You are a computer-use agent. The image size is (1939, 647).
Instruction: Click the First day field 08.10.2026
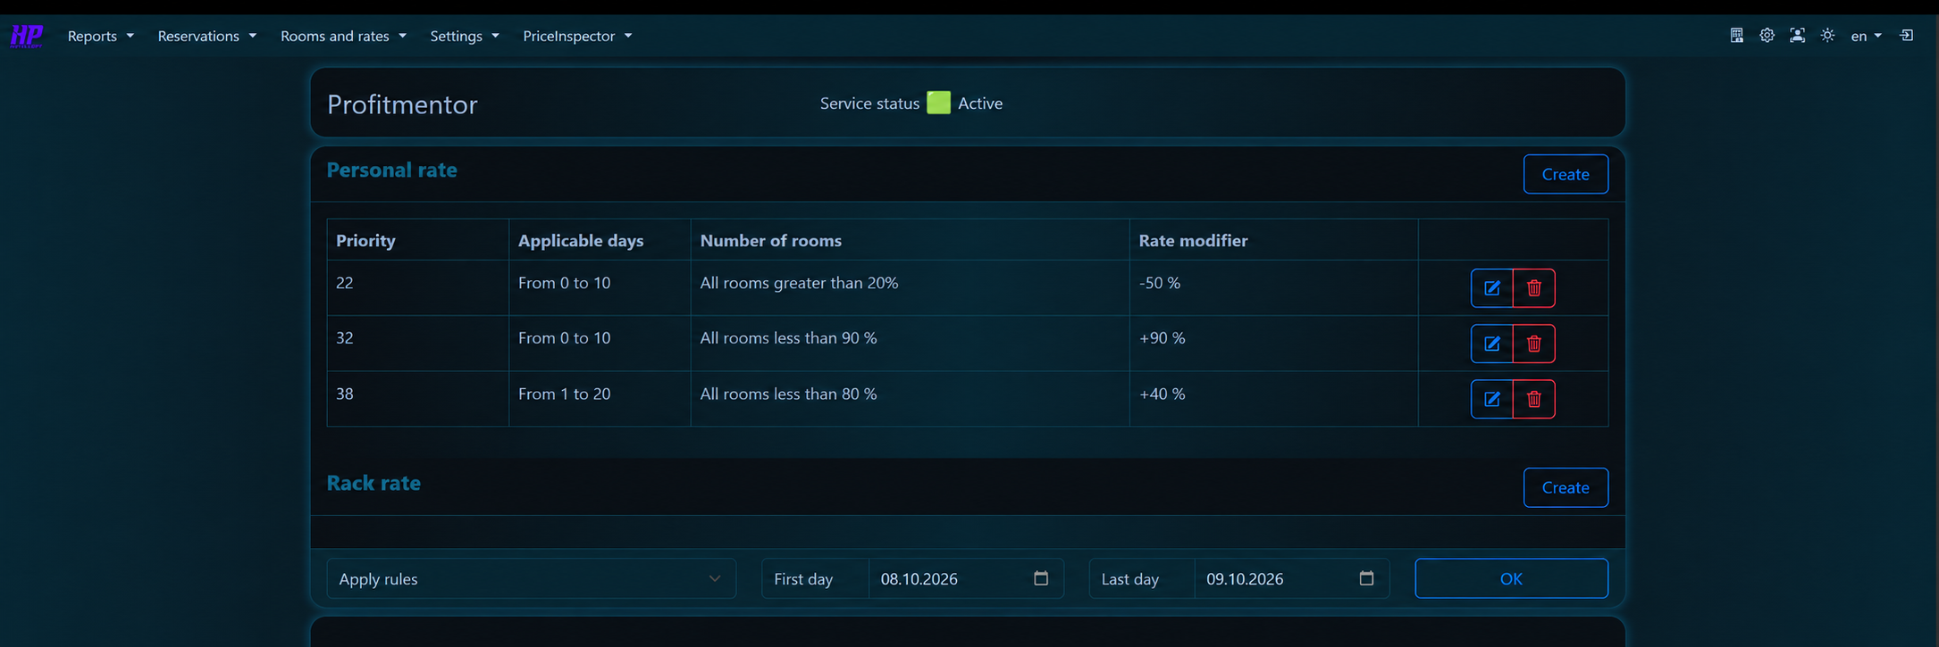[965, 578]
